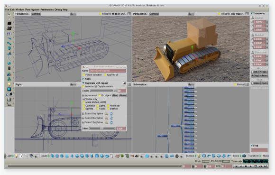Enable the Instance checkbox
Screen dimensions: 275x175
(83, 86)
